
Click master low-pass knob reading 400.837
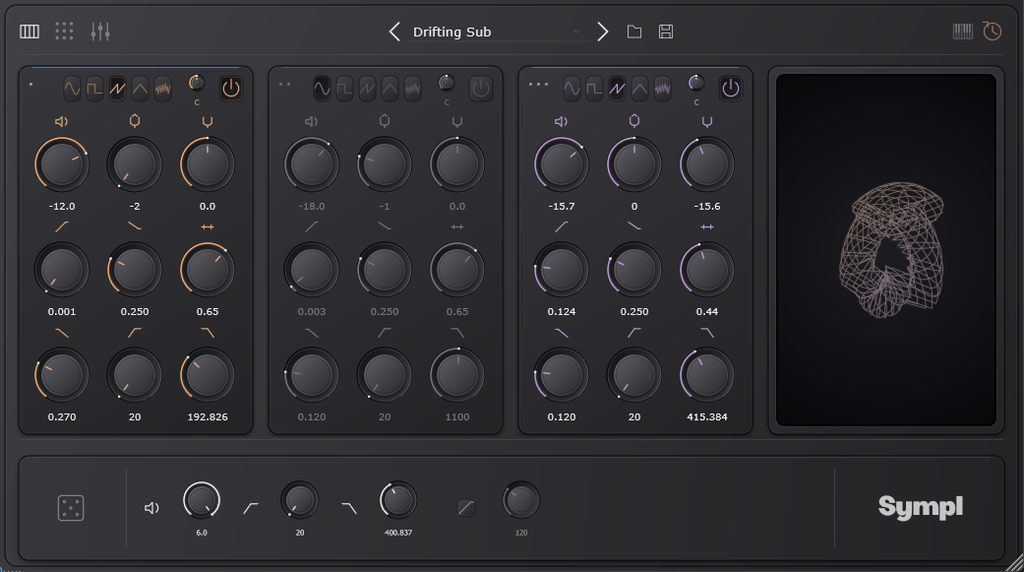398,501
